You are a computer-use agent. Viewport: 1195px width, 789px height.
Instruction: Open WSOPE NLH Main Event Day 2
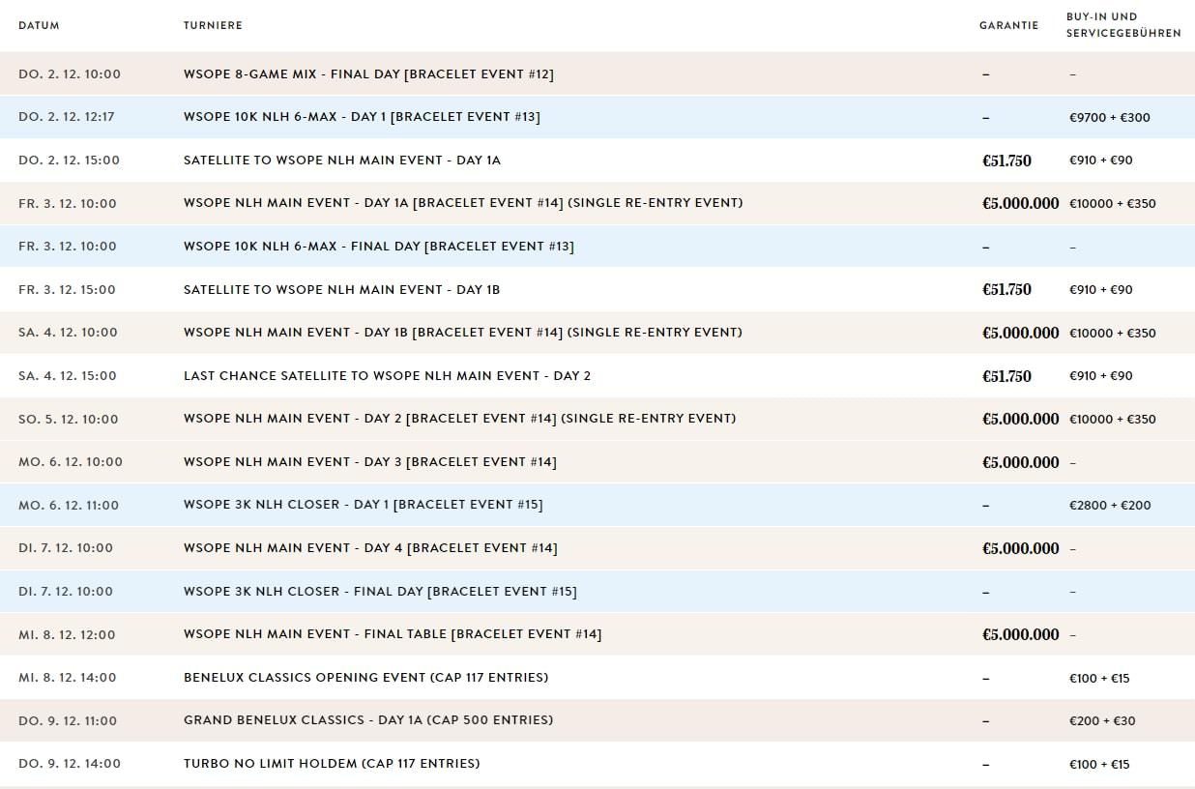(459, 419)
